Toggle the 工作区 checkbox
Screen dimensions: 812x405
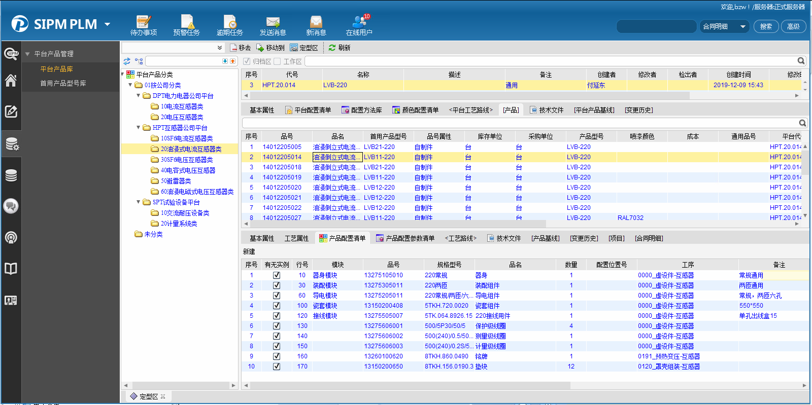[x=277, y=61]
